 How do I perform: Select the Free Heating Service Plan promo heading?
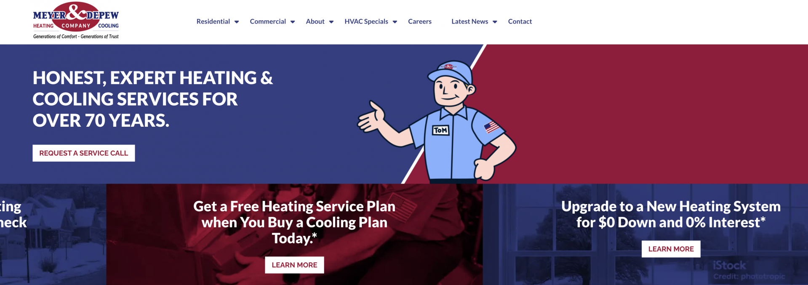click(x=294, y=222)
